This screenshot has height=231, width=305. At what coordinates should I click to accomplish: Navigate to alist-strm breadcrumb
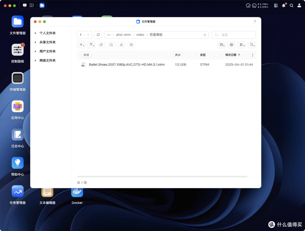coord(123,35)
